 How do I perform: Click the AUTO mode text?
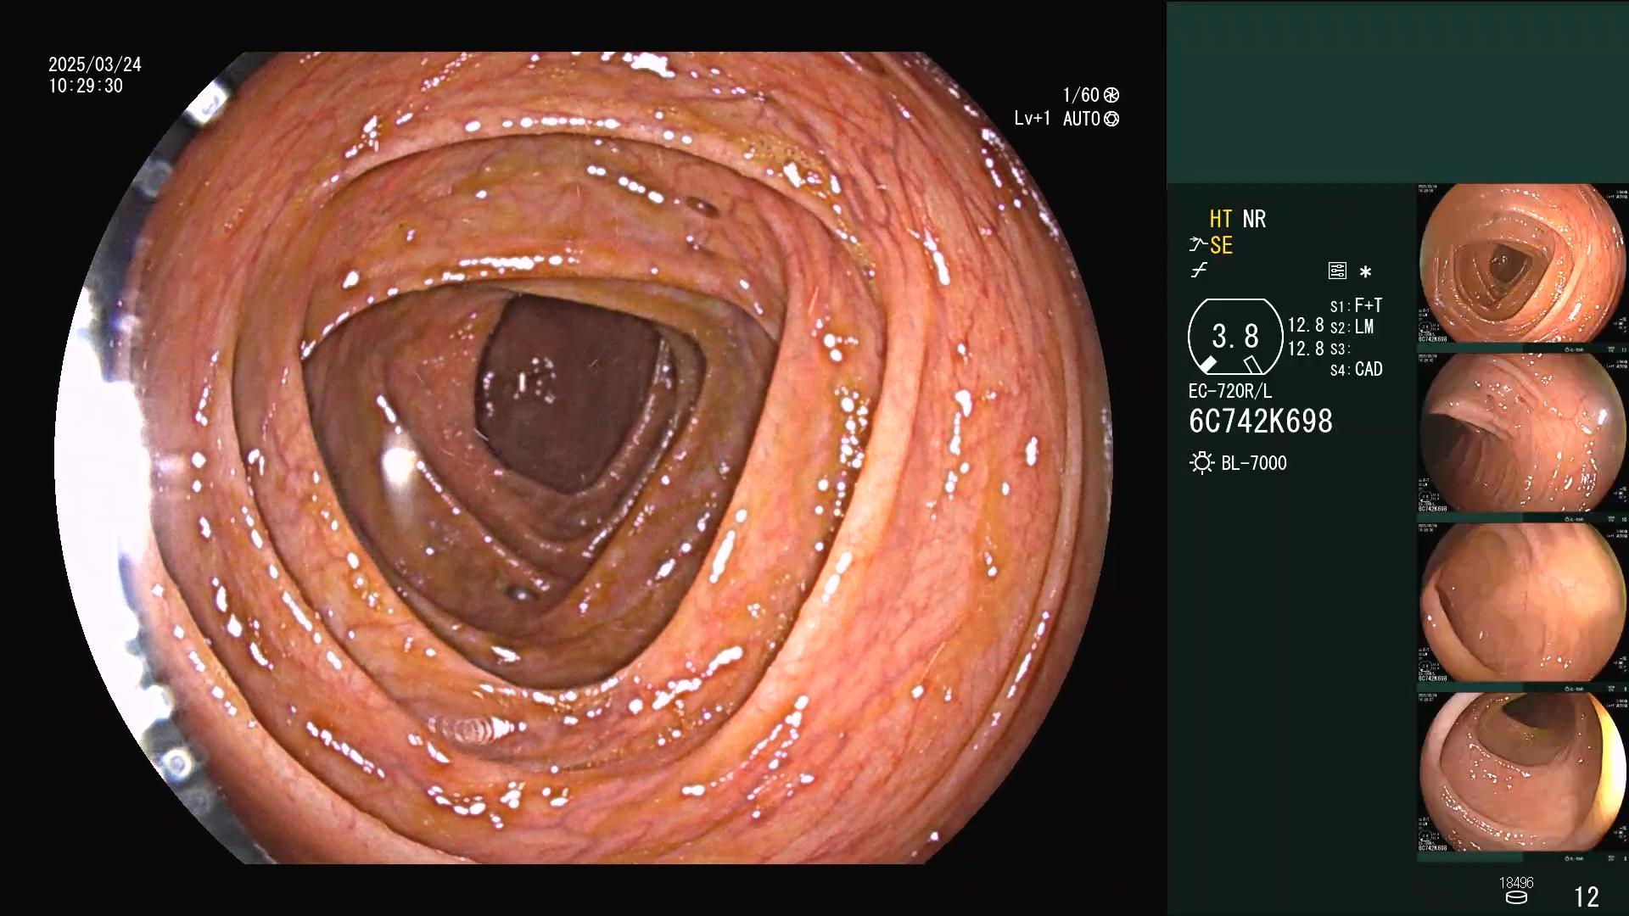click(x=1082, y=119)
